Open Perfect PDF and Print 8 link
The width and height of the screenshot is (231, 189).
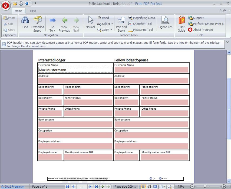206,24
